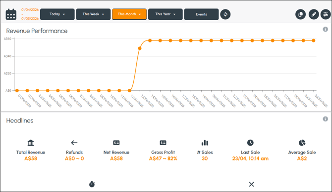332x192 pixels.
Task: Click the # Sales bar chart icon
Action: tap(205, 143)
